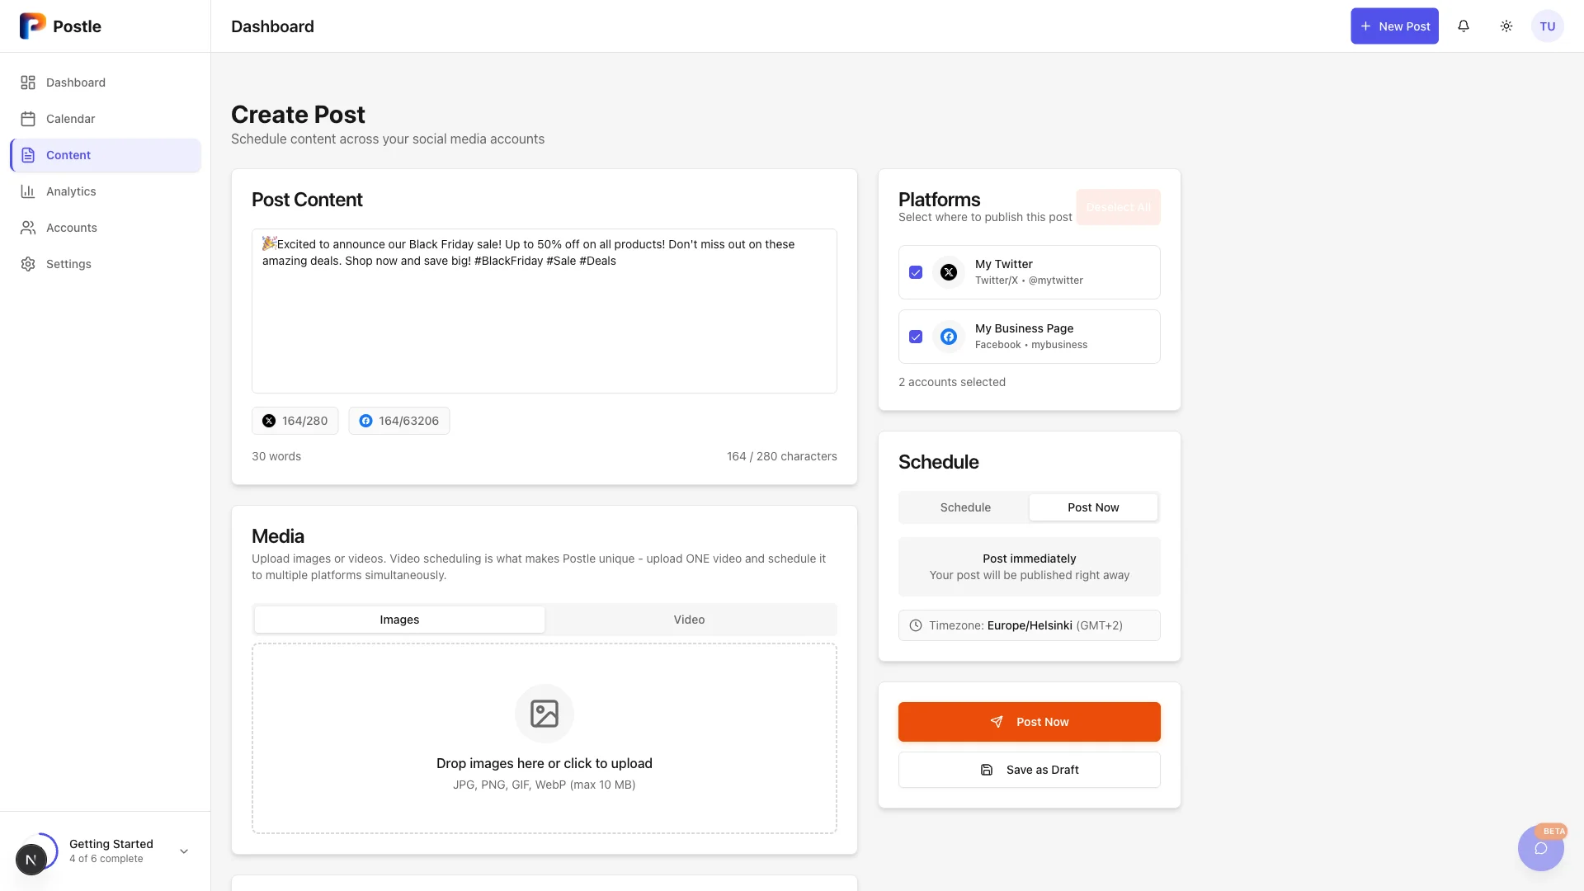Select the Settings gear icon
The height and width of the screenshot is (891, 1584).
coord(28,263)
